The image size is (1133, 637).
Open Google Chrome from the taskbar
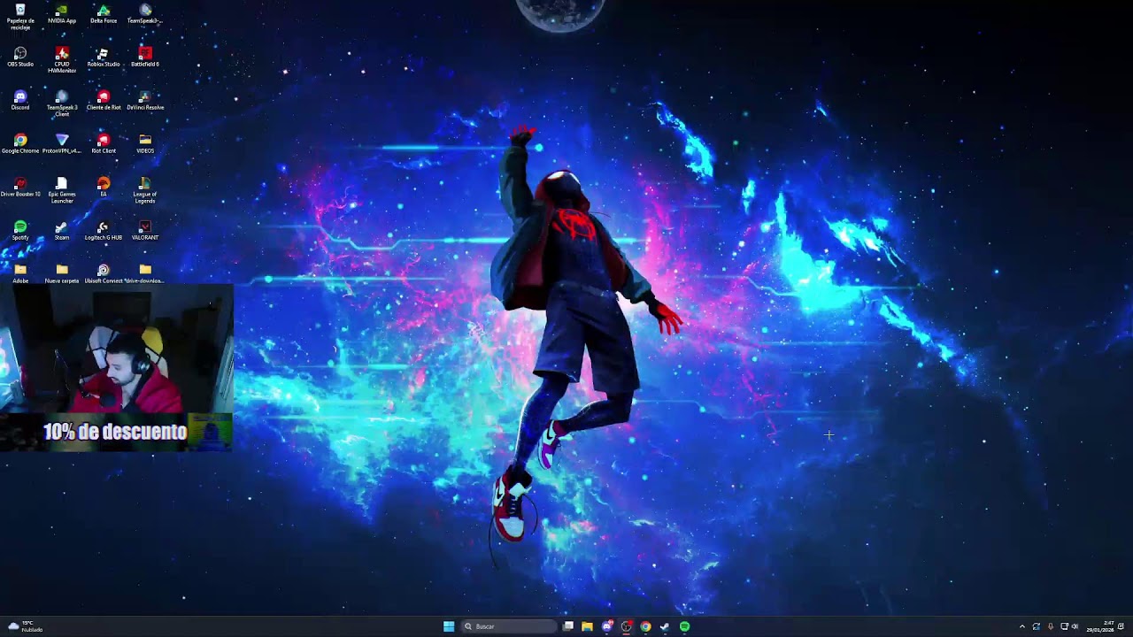point(645,626)
